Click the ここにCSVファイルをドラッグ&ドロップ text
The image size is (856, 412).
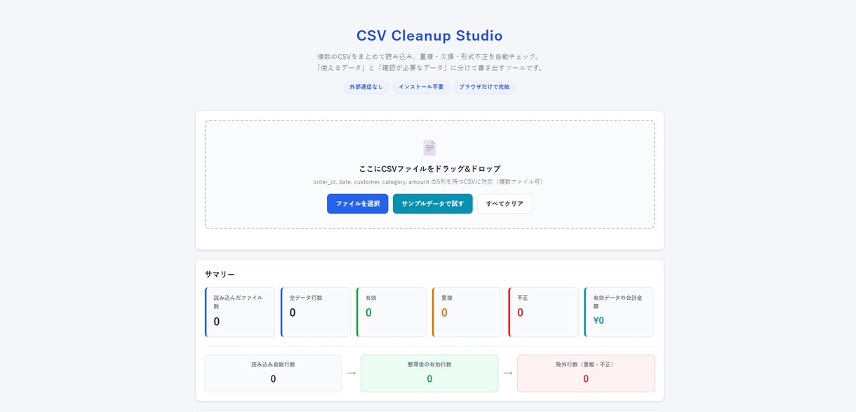429,169
